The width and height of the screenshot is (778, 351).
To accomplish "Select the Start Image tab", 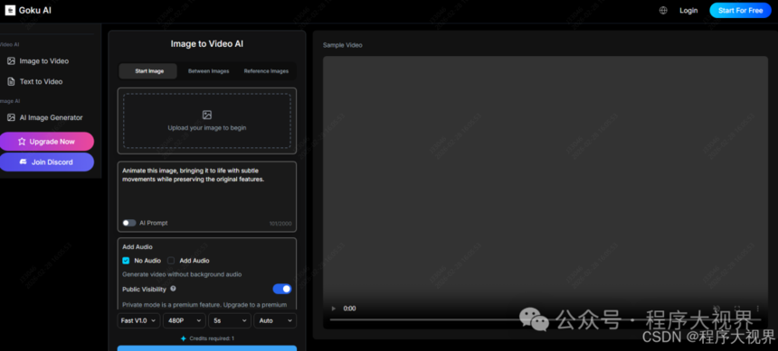I will tap(148, 71).
